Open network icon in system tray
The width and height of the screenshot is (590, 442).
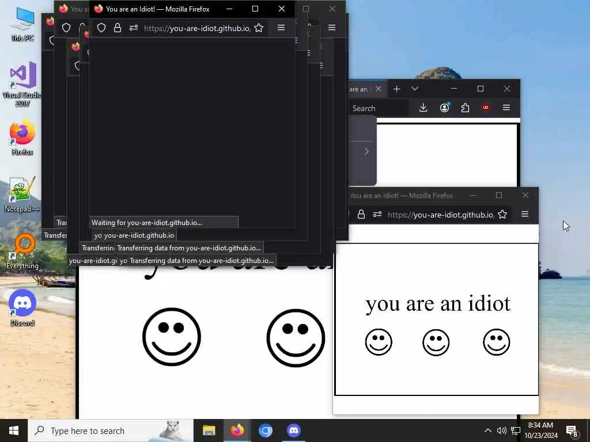[516, 430]
